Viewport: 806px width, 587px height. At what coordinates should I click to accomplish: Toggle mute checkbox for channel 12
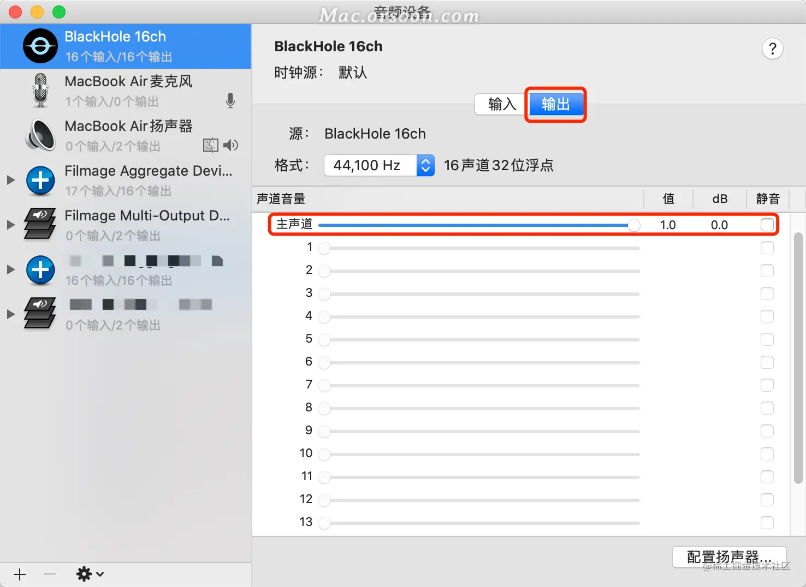point(767,500)
